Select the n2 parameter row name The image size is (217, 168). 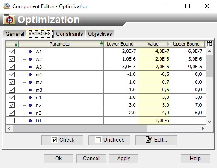[x=38, y=105]
